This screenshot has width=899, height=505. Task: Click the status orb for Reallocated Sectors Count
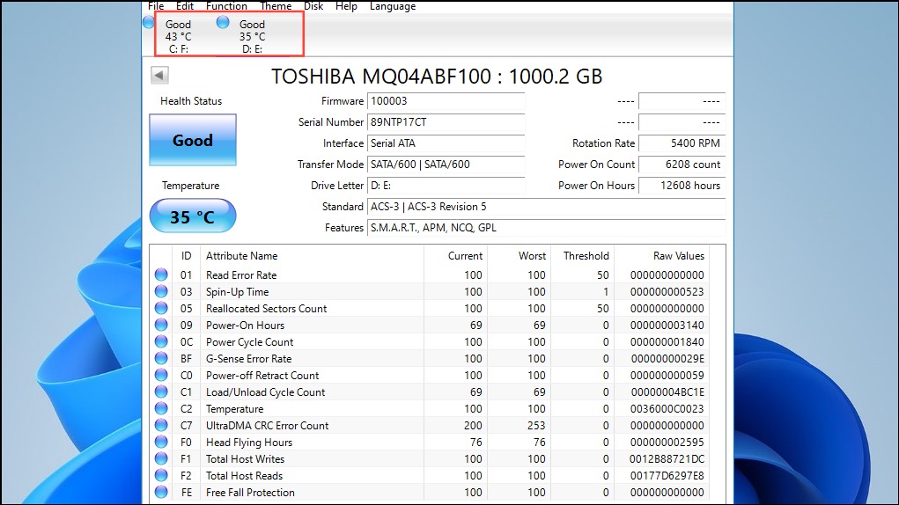click(161, 307)
